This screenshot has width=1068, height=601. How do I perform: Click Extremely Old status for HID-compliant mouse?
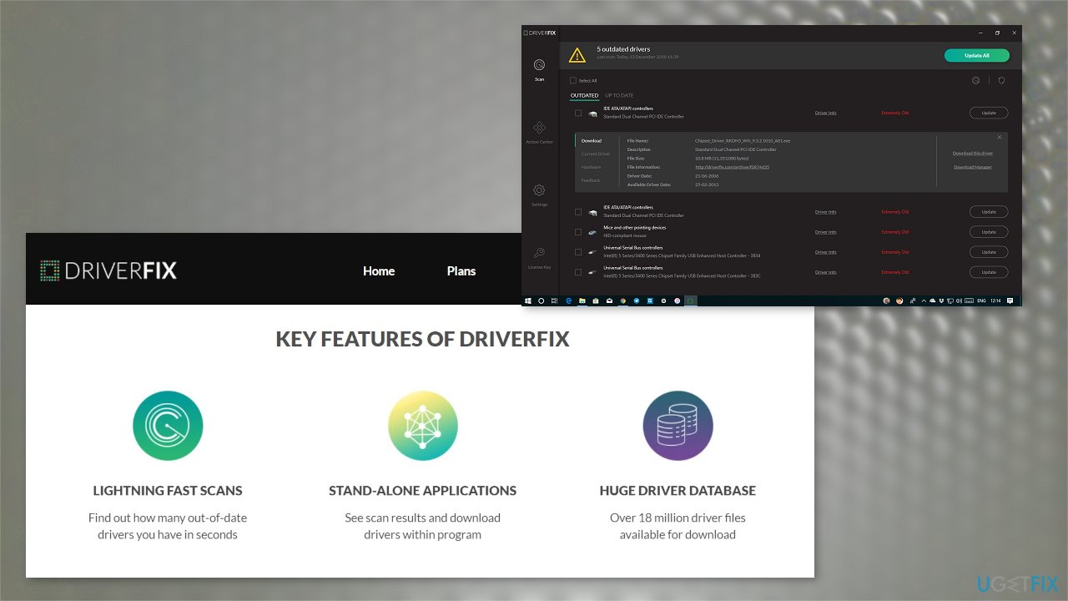pyautogui.click(x=895, y=232)
